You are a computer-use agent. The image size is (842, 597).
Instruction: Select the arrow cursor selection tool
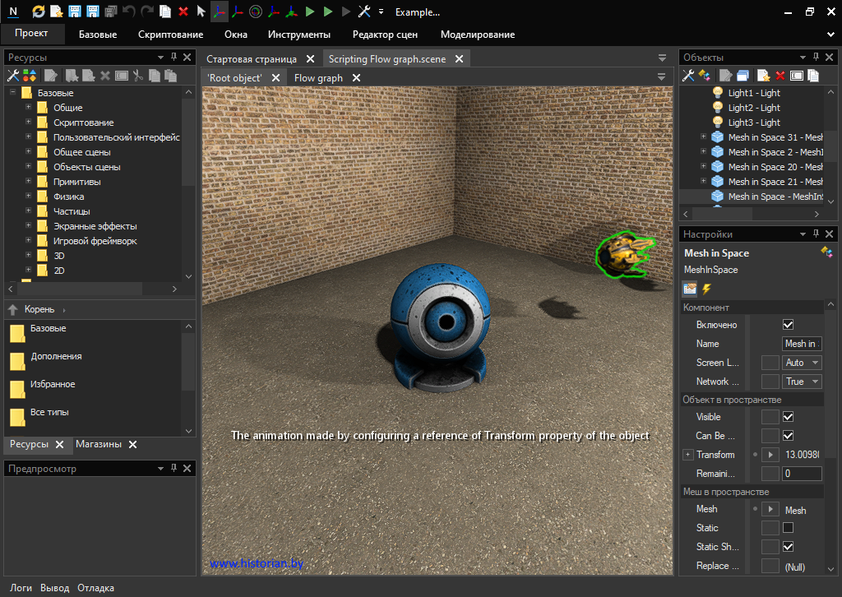click(x=201, y=12)
